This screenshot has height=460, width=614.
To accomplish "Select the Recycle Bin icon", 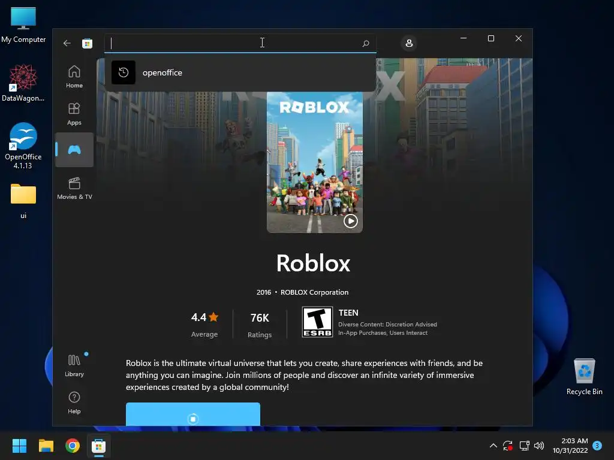I will 584,376.
